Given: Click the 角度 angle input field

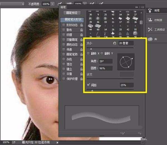Looking at the screenshot, I should click(x=105, y=61).
